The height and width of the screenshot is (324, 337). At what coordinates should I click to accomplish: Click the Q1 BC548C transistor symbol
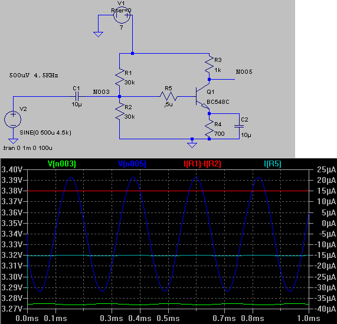click(202, 97)
